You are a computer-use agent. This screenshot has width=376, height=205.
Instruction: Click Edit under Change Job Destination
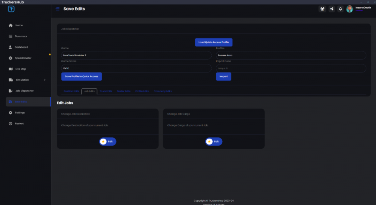point(108,142)
